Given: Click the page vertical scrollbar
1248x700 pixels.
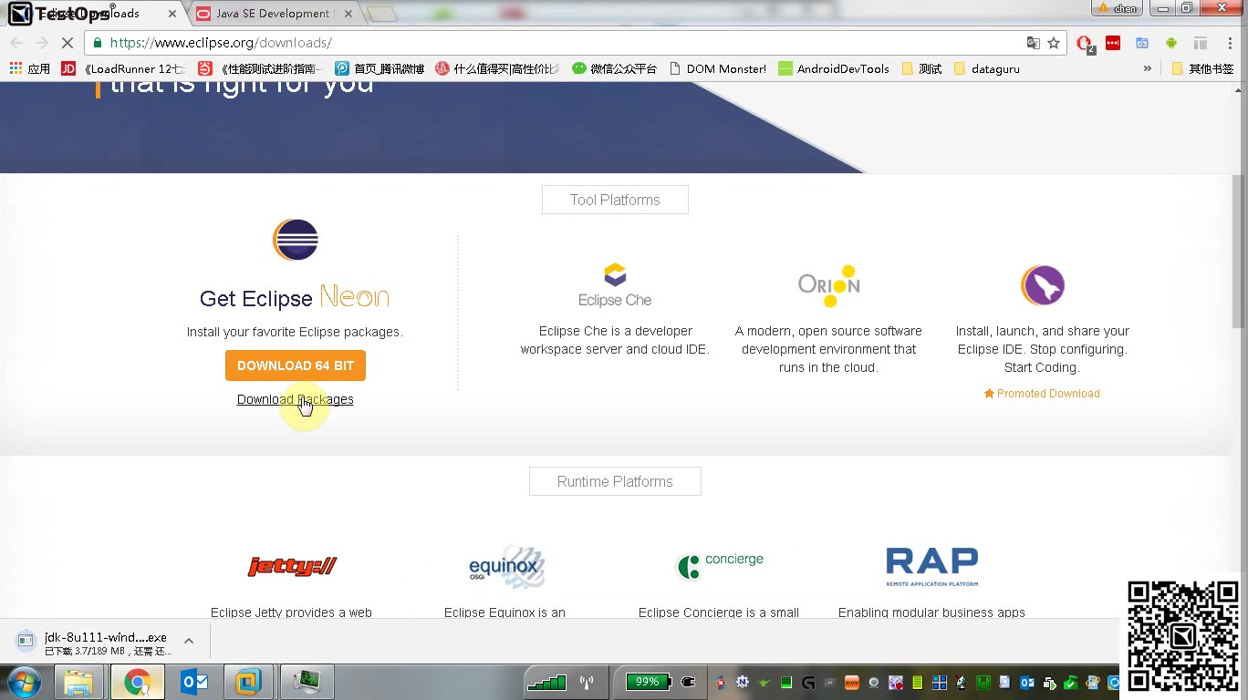Looking at the screenshot, I should click(x=1238, y=252).
